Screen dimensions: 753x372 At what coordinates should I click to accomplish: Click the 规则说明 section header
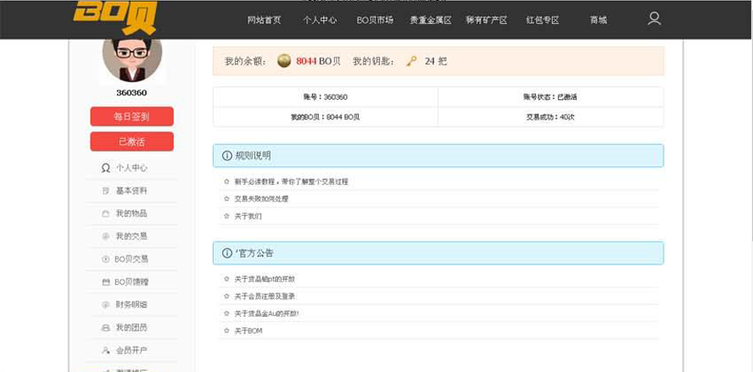point(438,156)
